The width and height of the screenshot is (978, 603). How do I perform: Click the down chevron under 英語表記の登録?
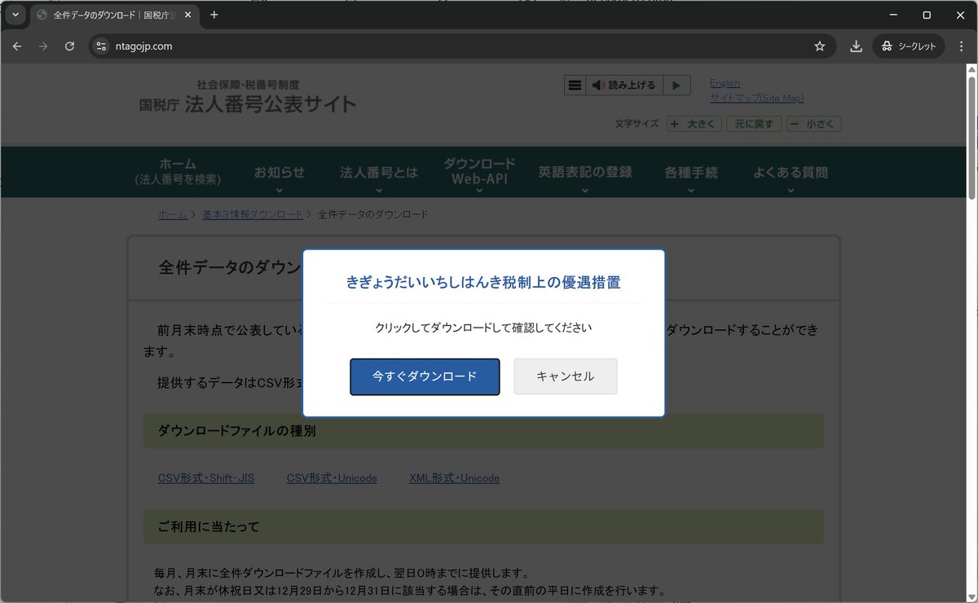click(x=585, y=191)
